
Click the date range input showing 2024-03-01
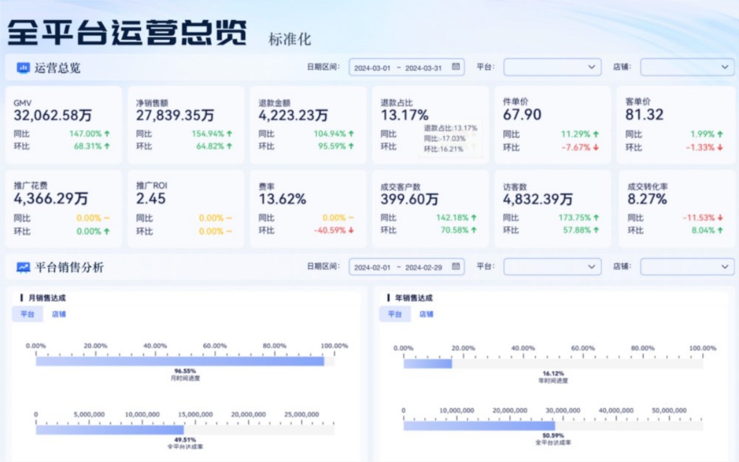tap(373, 67)
